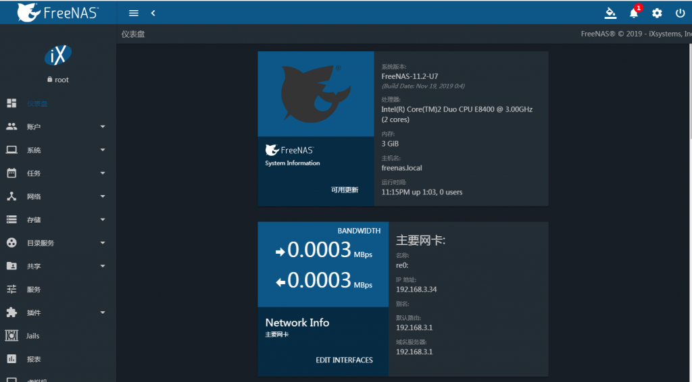
Task: Click the tasks calendar icon
Action: [11, 173]
